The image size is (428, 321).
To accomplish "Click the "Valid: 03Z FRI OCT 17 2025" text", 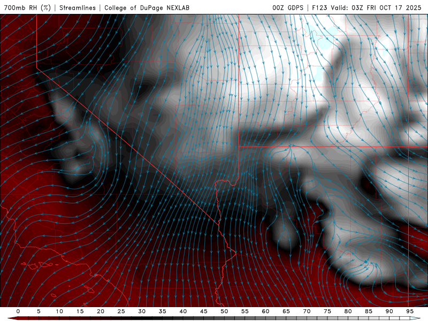I will tap(376, 7).
